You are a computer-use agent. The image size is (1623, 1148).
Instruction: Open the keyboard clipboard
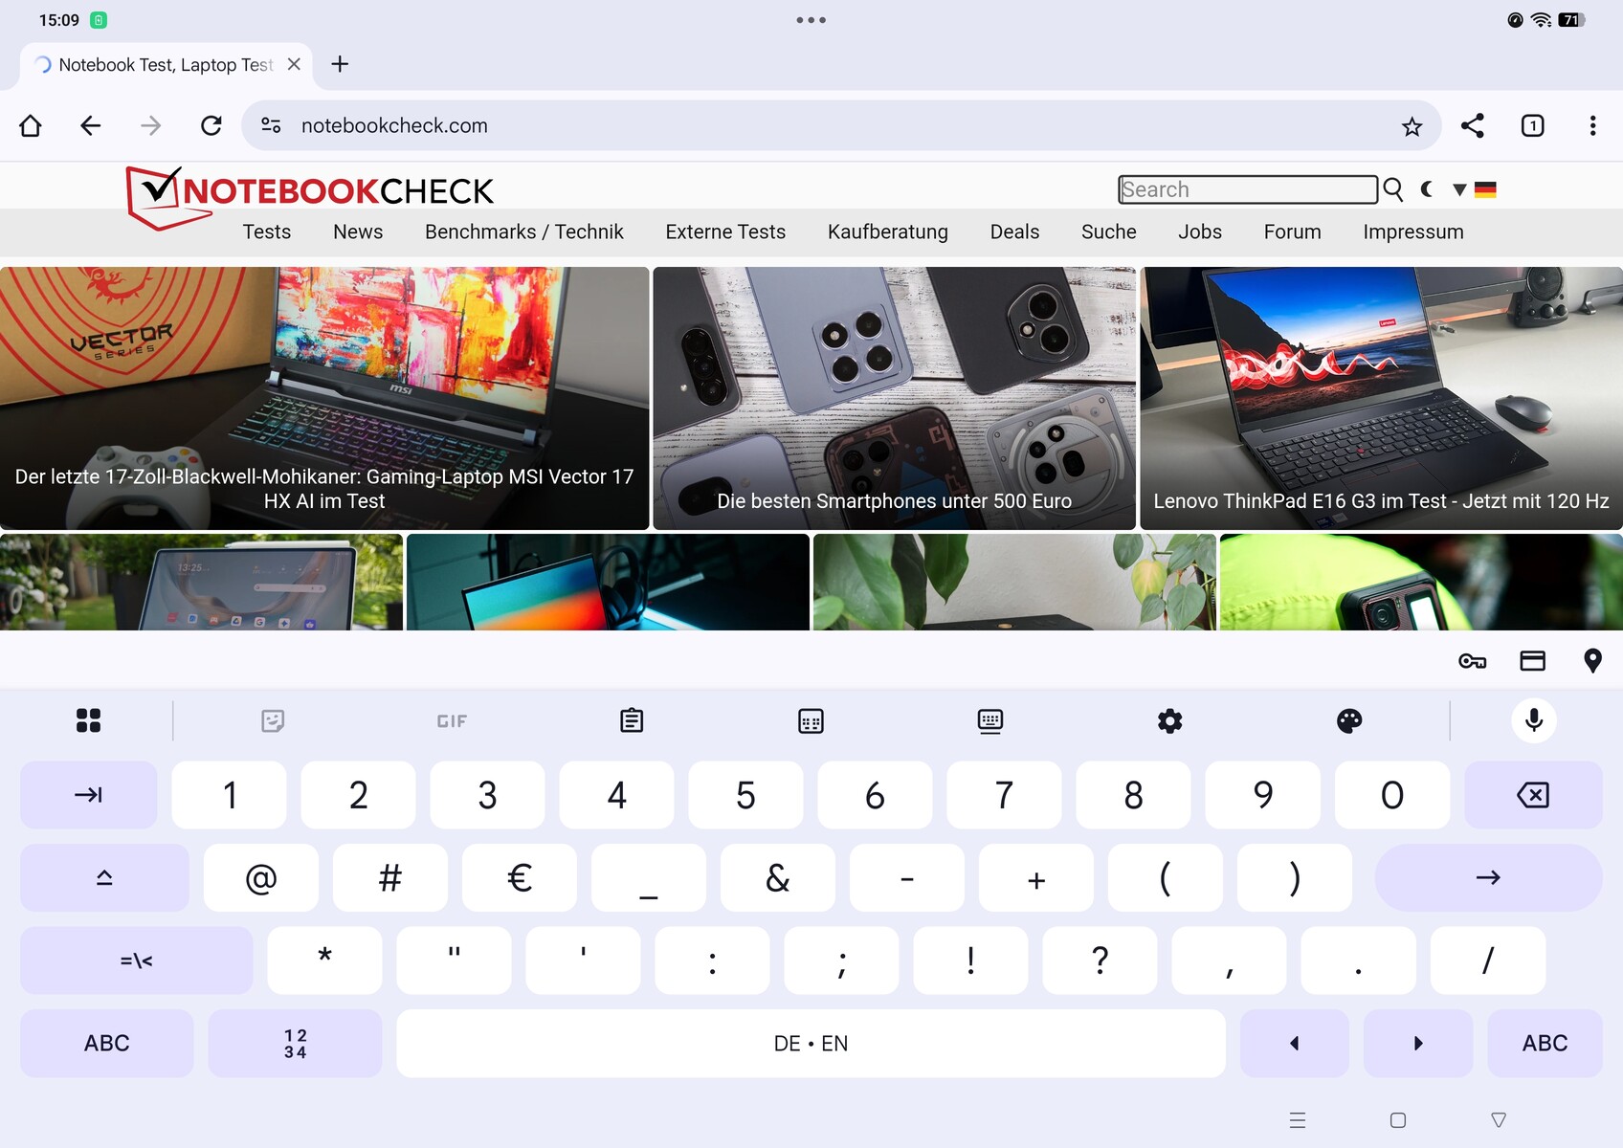click(632, 720)
